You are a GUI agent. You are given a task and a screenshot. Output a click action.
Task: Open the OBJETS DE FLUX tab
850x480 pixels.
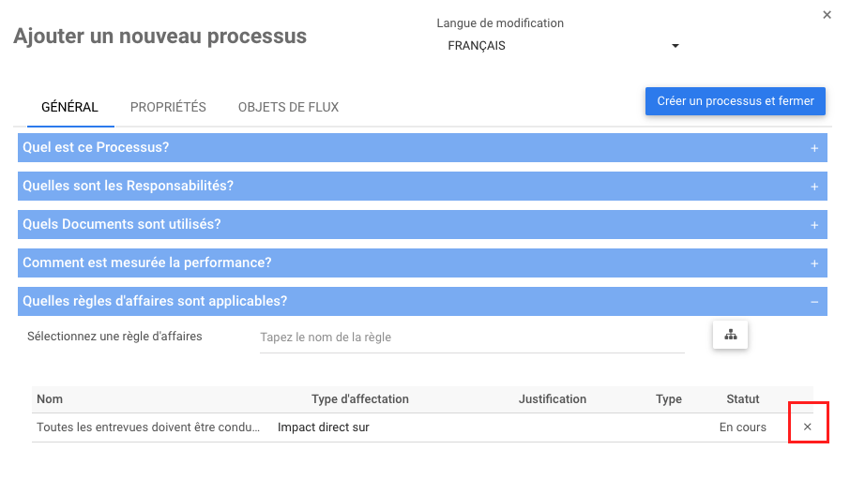[288, 107]
